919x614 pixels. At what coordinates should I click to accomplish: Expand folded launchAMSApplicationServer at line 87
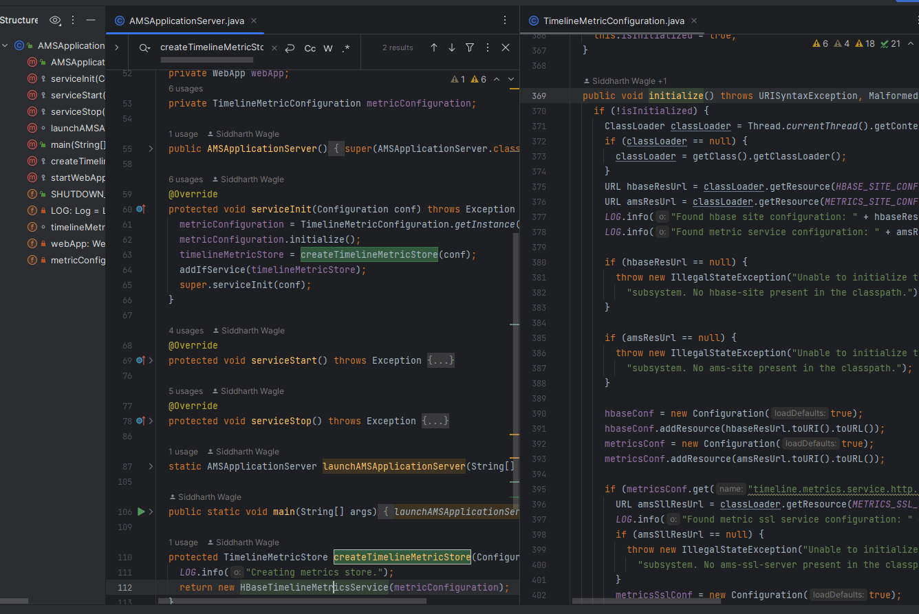151,466
